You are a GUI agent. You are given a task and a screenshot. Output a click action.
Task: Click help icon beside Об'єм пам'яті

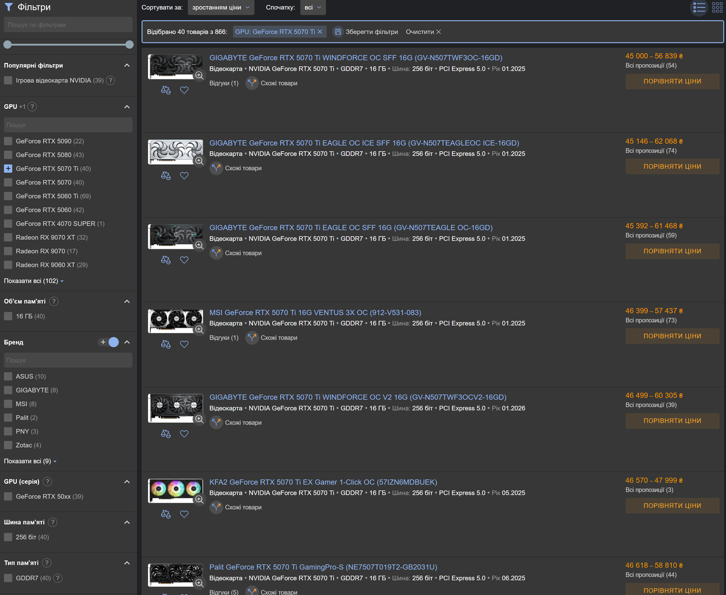coord(54,301)
